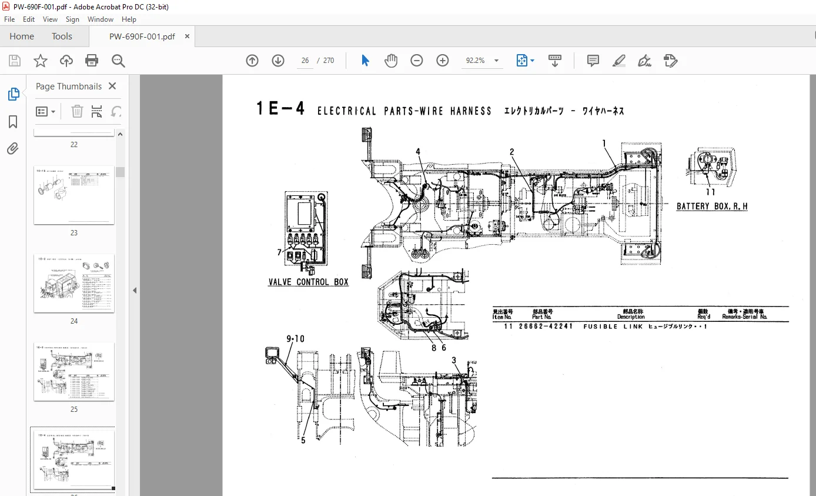Open the sign document pen tool
The width and height of the screenshot is (816, 496).
click(644, 61)
